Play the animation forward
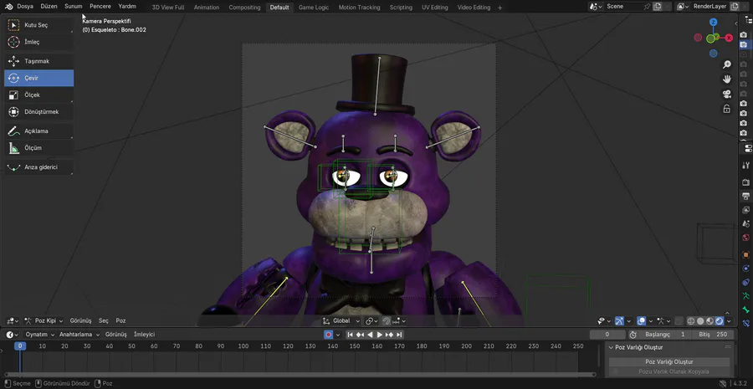Screen dimensions: 753x389 coord(379,335)
